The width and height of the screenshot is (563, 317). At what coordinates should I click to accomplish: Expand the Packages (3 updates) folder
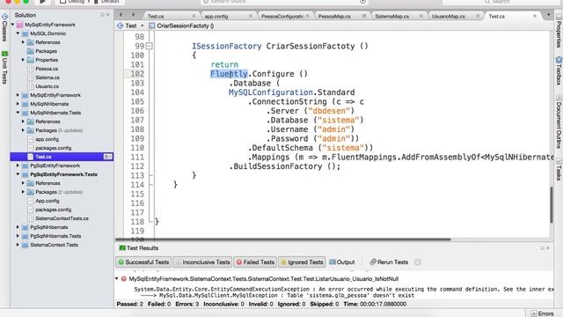coord(23,130)
